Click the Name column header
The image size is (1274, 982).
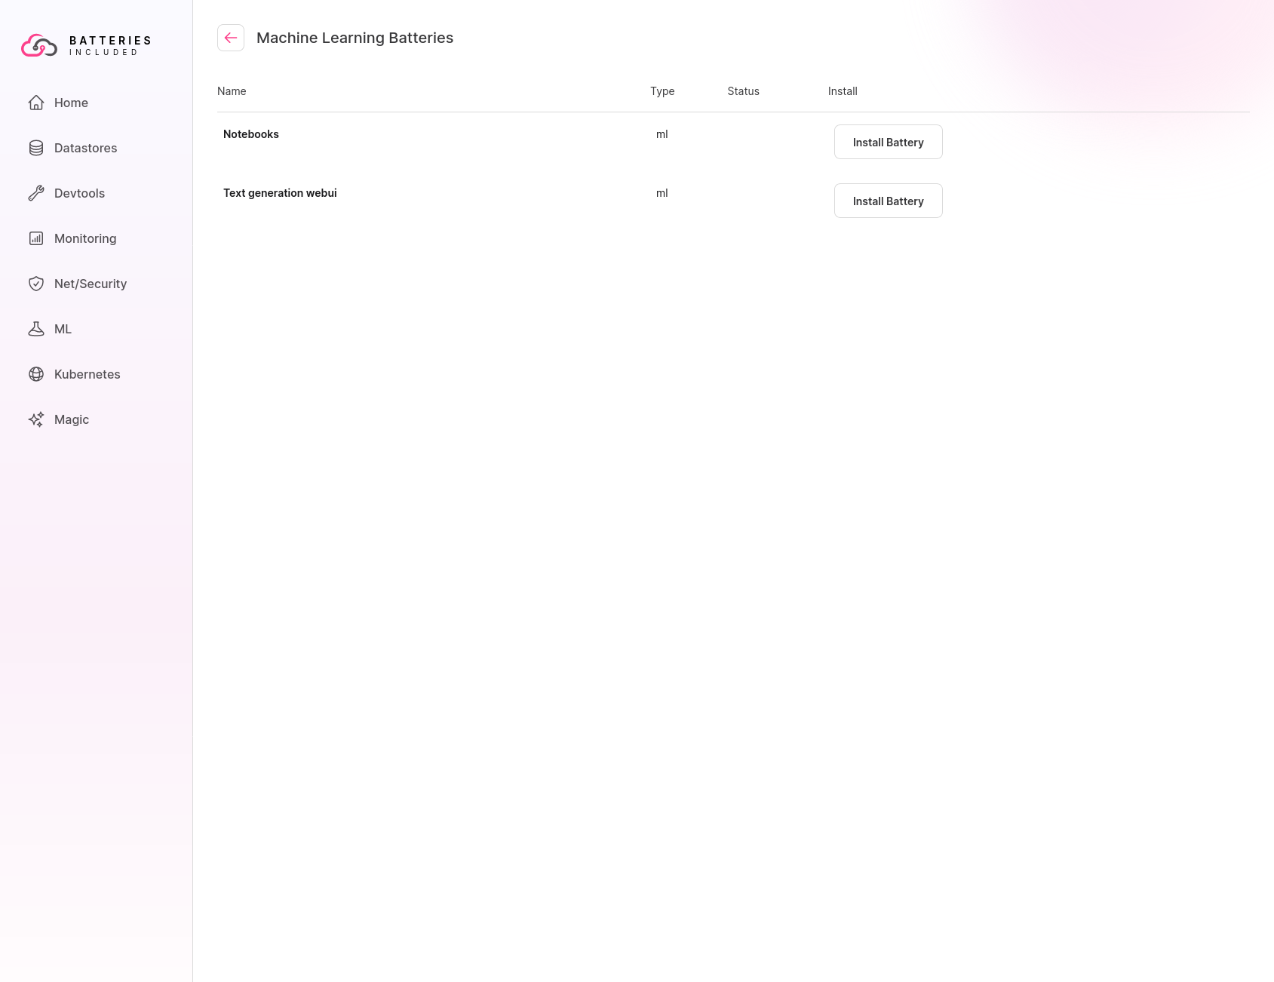pos(232,91)
